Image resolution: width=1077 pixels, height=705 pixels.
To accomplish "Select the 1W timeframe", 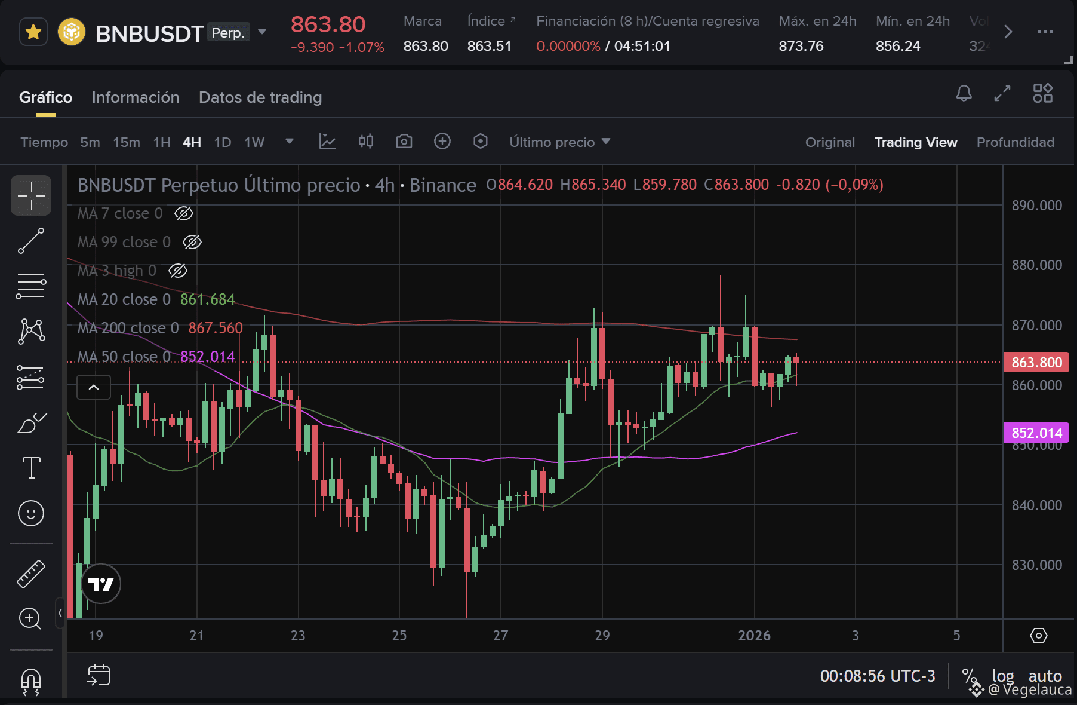I will (x=254, y=142).
